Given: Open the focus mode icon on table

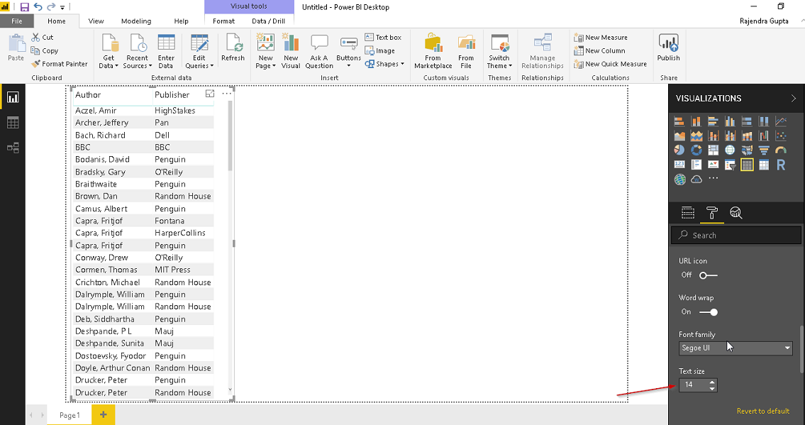Looking at the screenshot, I should (209, 94).
